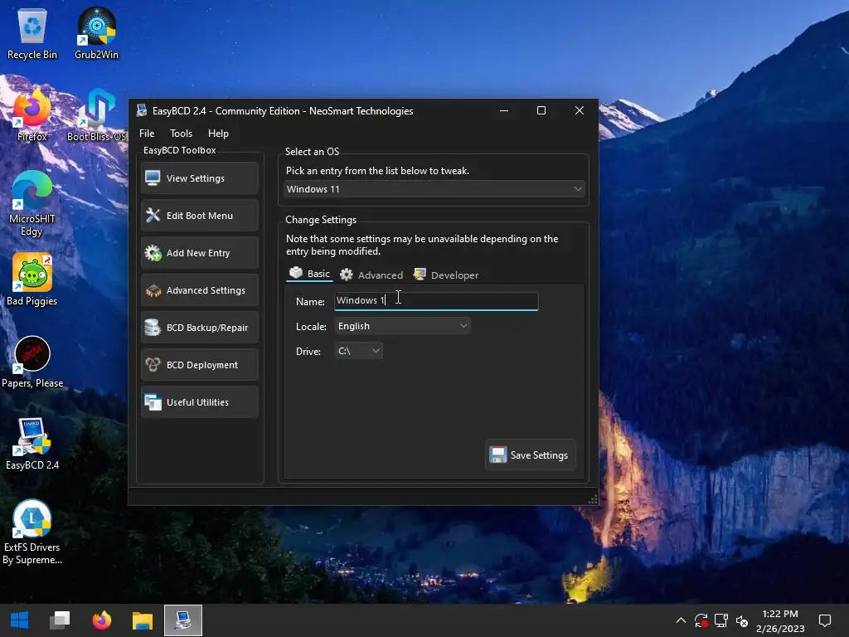
Task: Go to Add New Entry
Action: (200, 253)
